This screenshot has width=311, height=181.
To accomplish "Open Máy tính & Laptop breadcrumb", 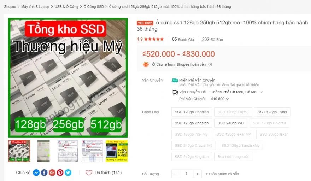I will point(35,7).
